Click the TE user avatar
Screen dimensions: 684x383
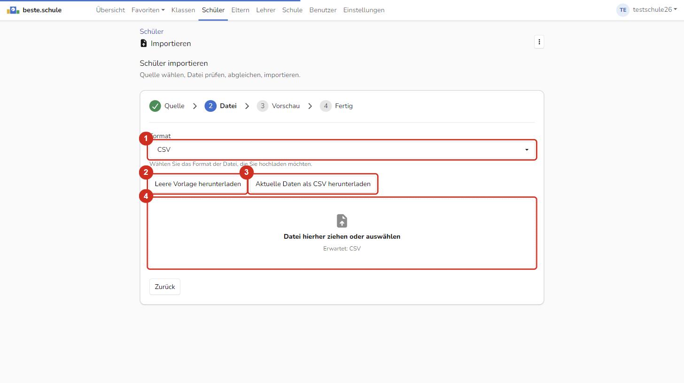point(622,10)
